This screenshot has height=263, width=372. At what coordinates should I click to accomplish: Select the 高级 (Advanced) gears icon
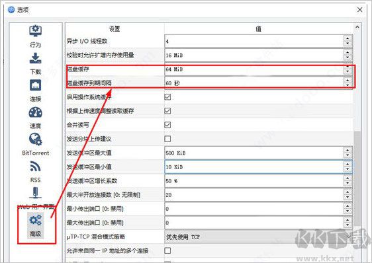tap(35, 220)
